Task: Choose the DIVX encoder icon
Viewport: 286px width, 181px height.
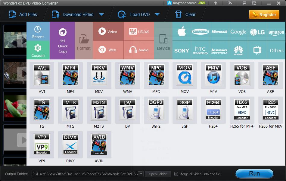Action: click(x=70, y=144)
